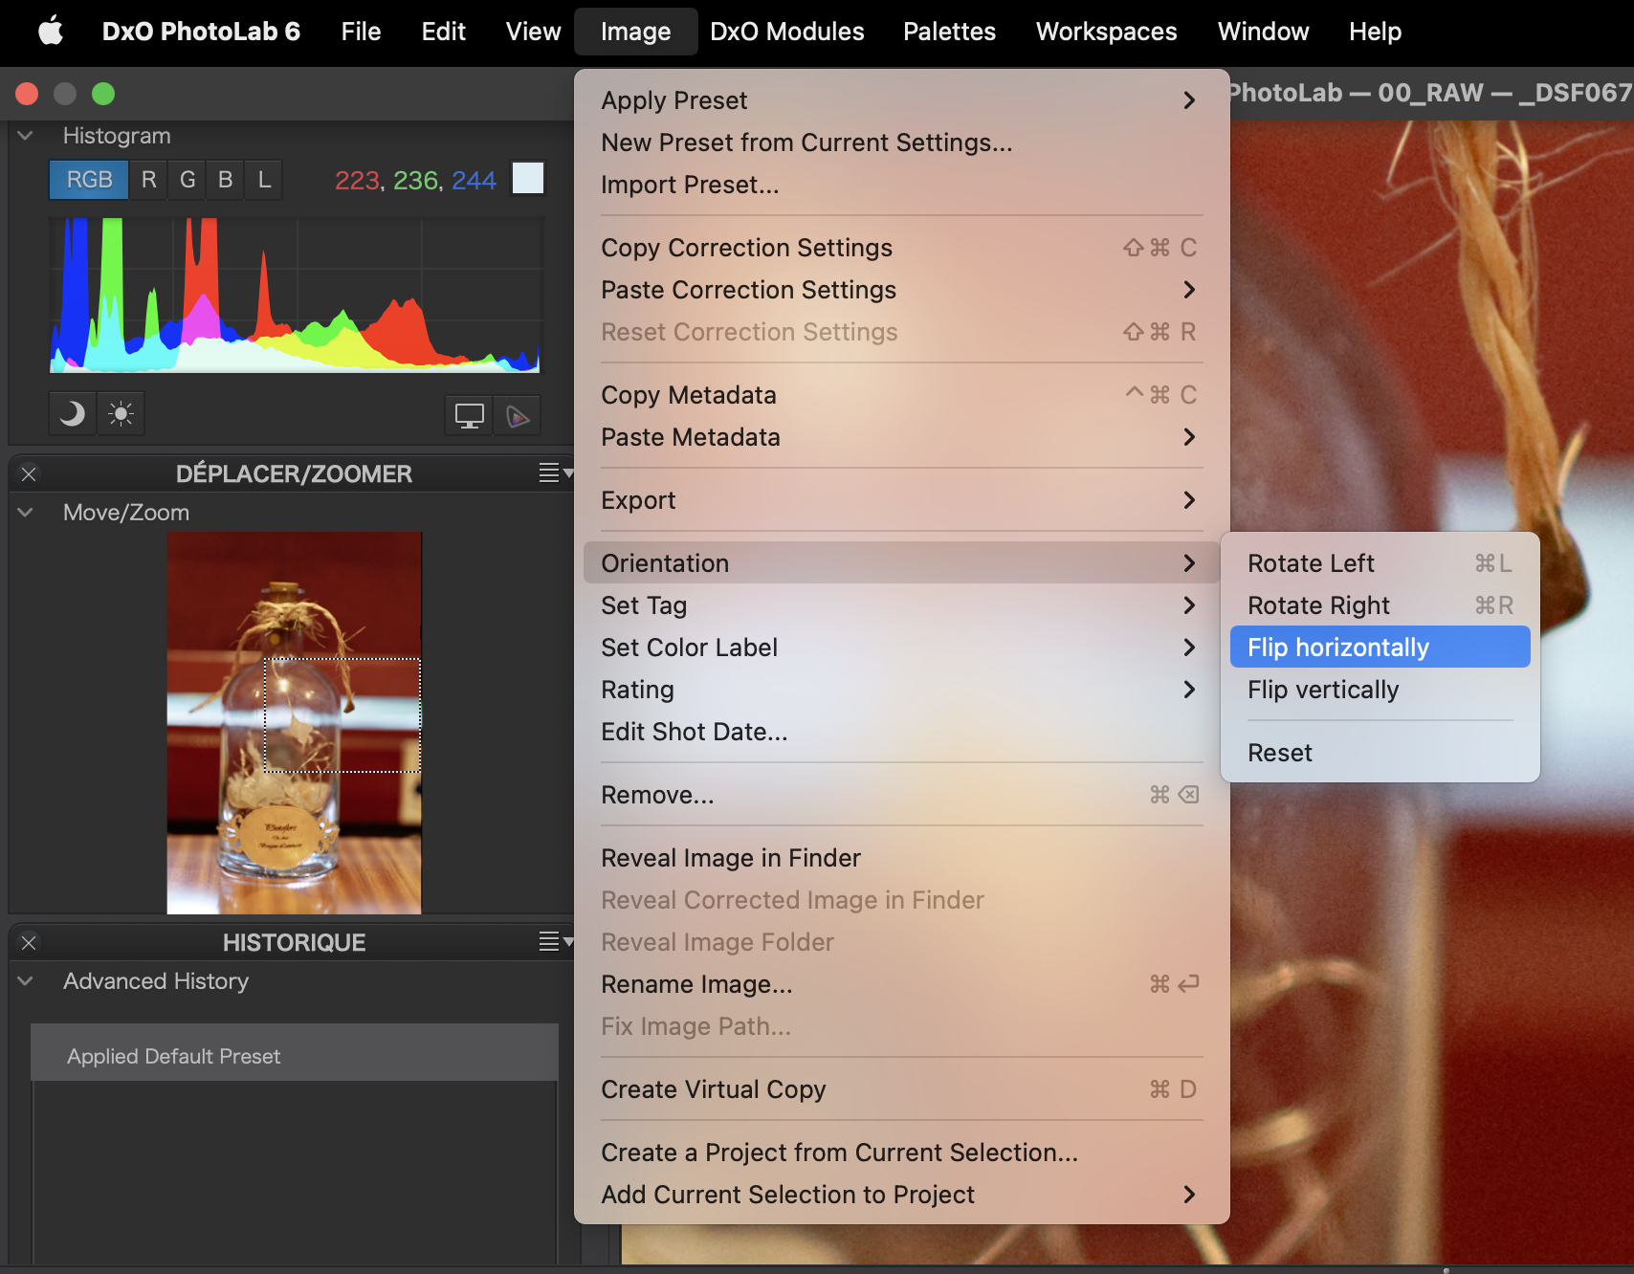Switch histogram to luminance L channel

[264, 180]
